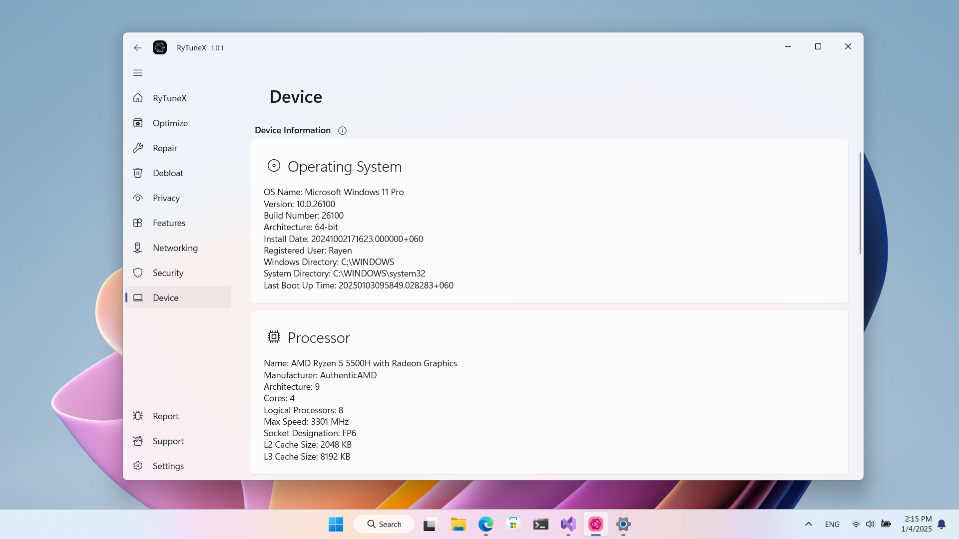Click the RyTuneX app logo
Viewport: 959px width, 539px height.
pyautogui.click(x=160, y=47)
